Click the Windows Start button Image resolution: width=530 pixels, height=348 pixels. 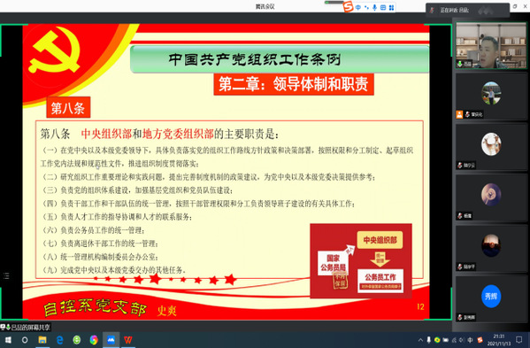coord(8,340)
